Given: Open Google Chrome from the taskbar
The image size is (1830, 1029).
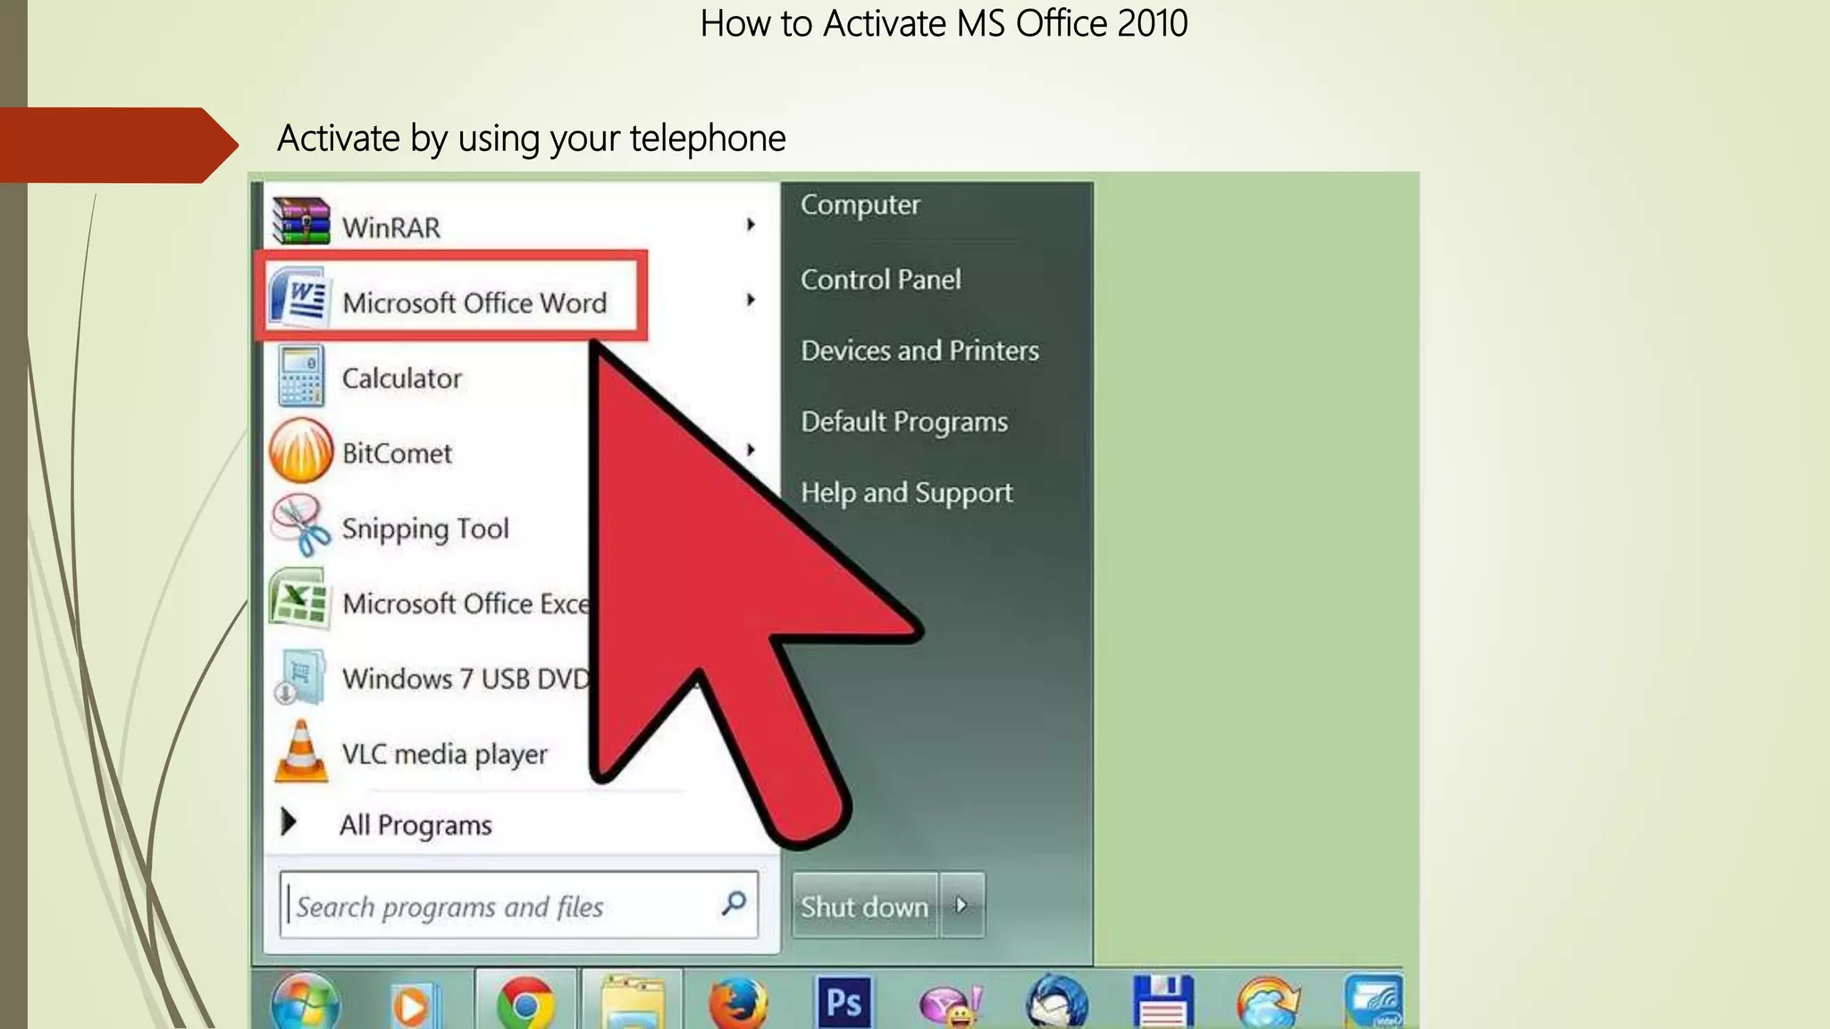Looking at the screenshot, I should point(525,1003).
